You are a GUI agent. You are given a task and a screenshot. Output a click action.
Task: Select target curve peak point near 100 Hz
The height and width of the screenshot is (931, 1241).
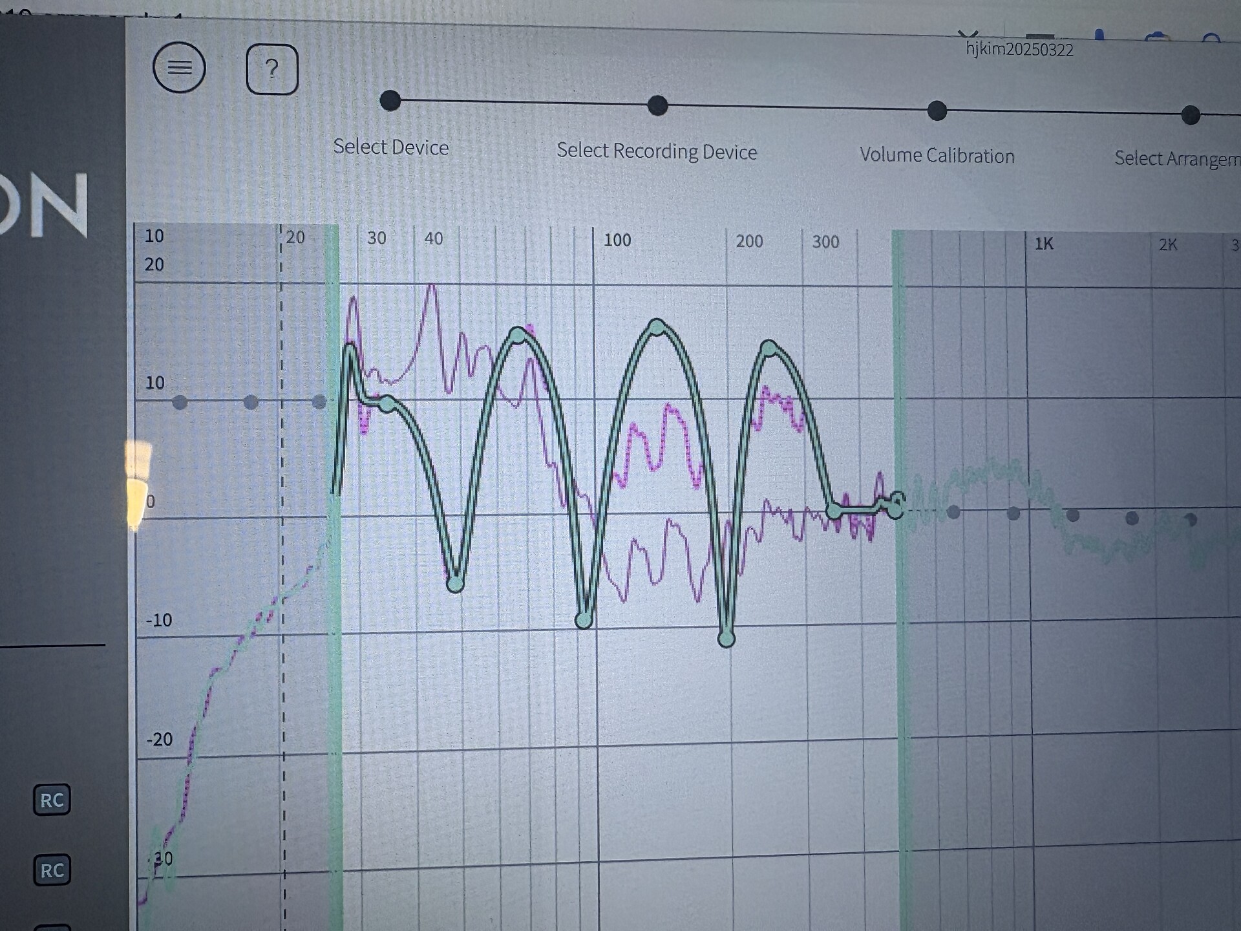click(x=657, y=327)
